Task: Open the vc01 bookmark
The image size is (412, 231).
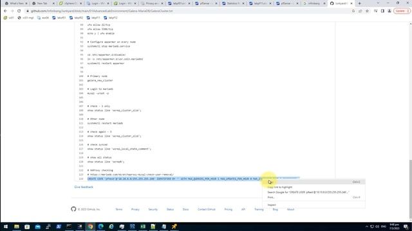Action: pyautogui.click(x=8, y=18)
